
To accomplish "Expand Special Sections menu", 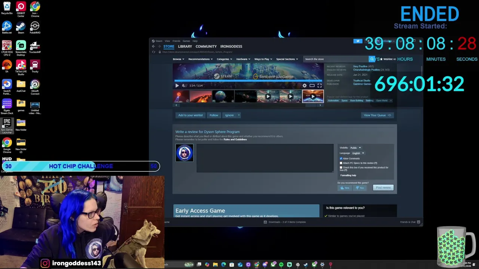I will point(287,59).
